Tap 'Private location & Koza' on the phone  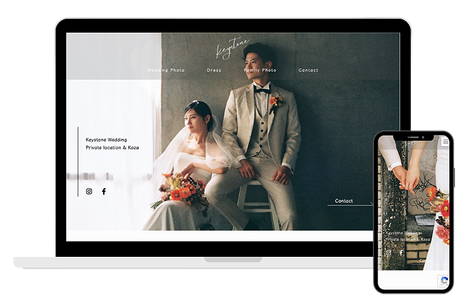click(408, 240)
